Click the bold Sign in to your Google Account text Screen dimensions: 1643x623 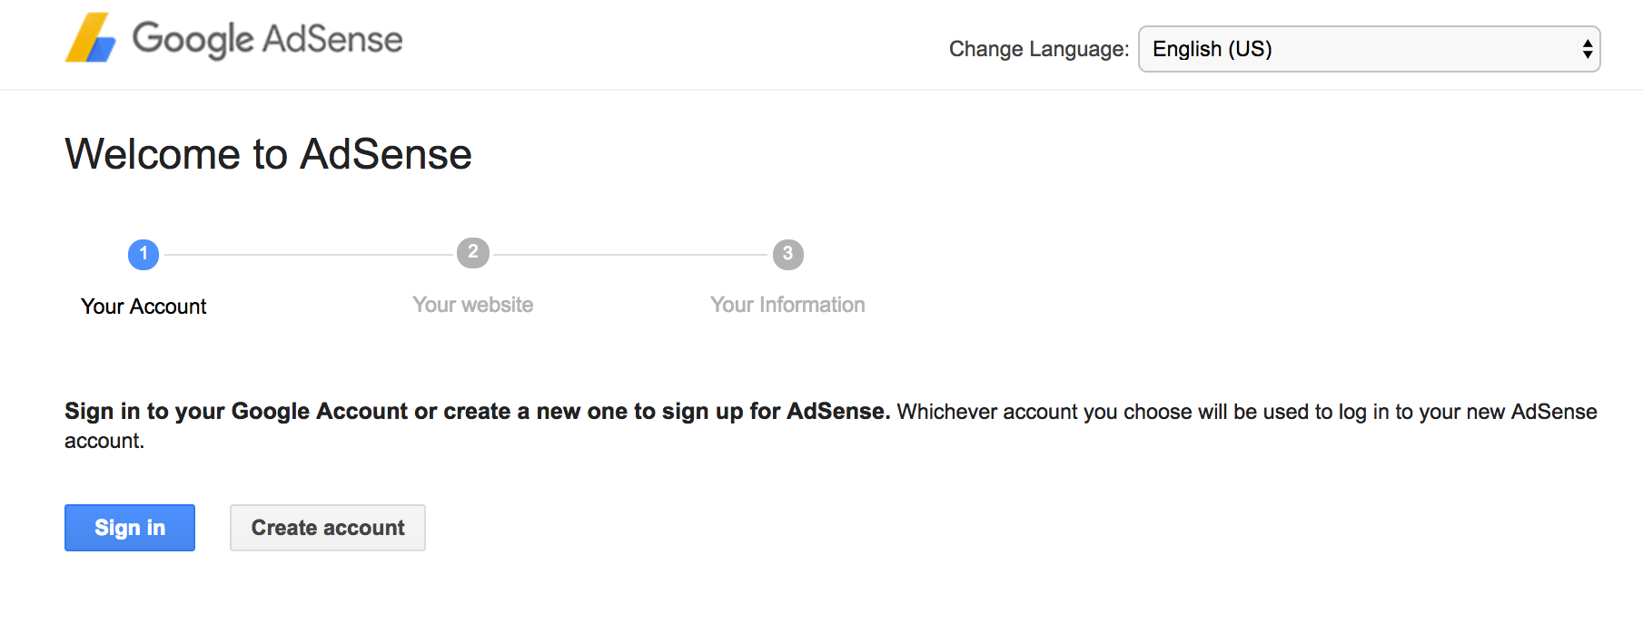236,412
